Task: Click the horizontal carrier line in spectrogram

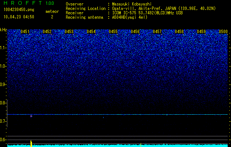Action: [x=118, y=114]
